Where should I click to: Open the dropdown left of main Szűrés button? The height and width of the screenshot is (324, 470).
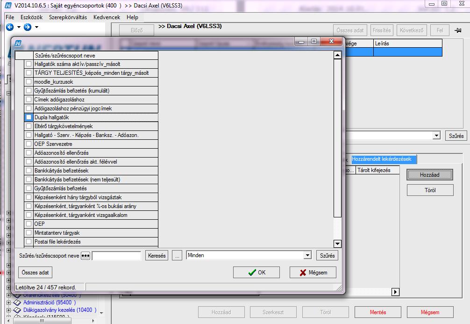point(436,136)
